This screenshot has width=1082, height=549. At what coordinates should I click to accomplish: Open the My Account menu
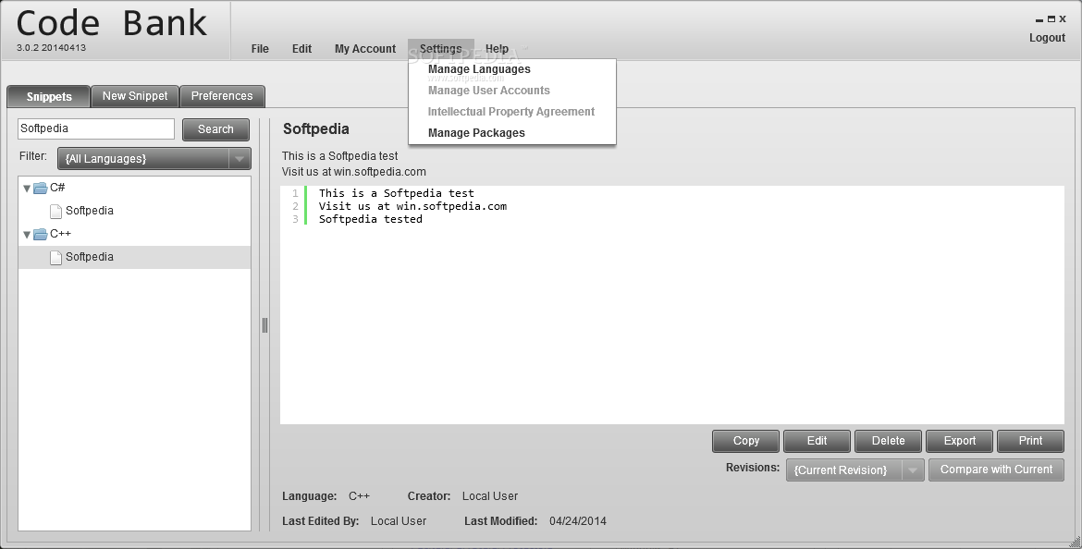pyautogui.click(x=365, y=49)
